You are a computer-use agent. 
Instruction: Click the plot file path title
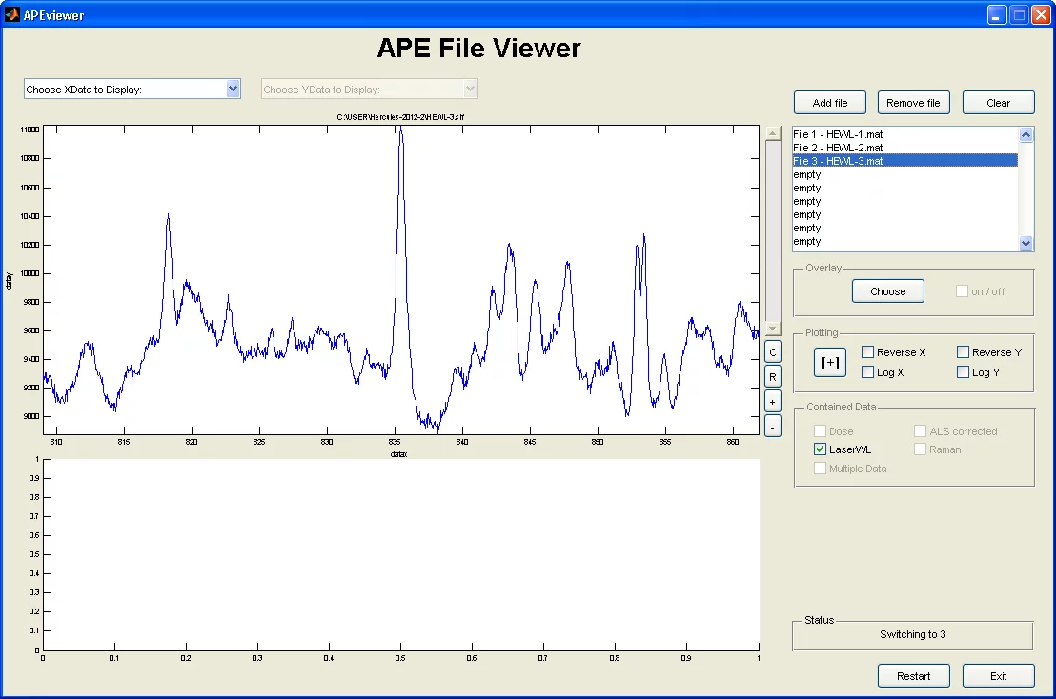tap(400, 117)
